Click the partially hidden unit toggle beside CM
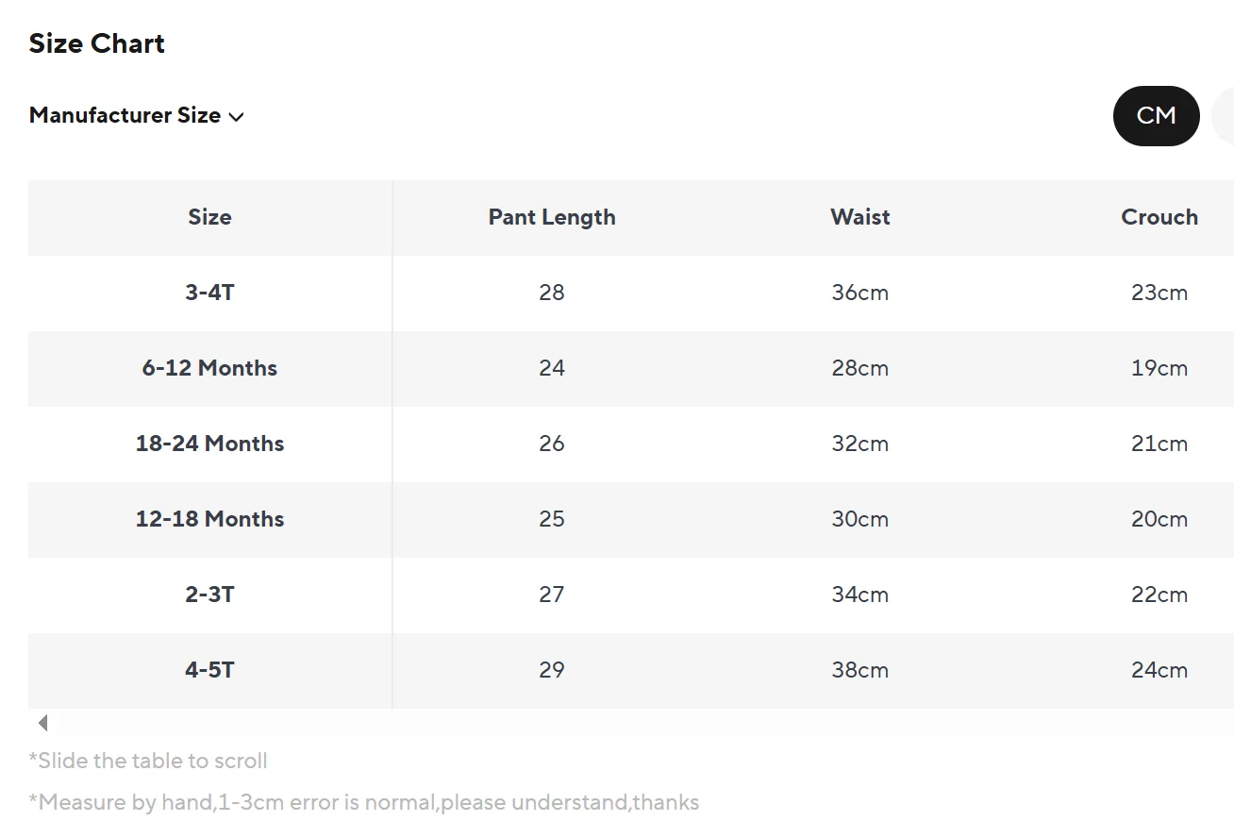The image size is (1234, 838). (1224, 116)
